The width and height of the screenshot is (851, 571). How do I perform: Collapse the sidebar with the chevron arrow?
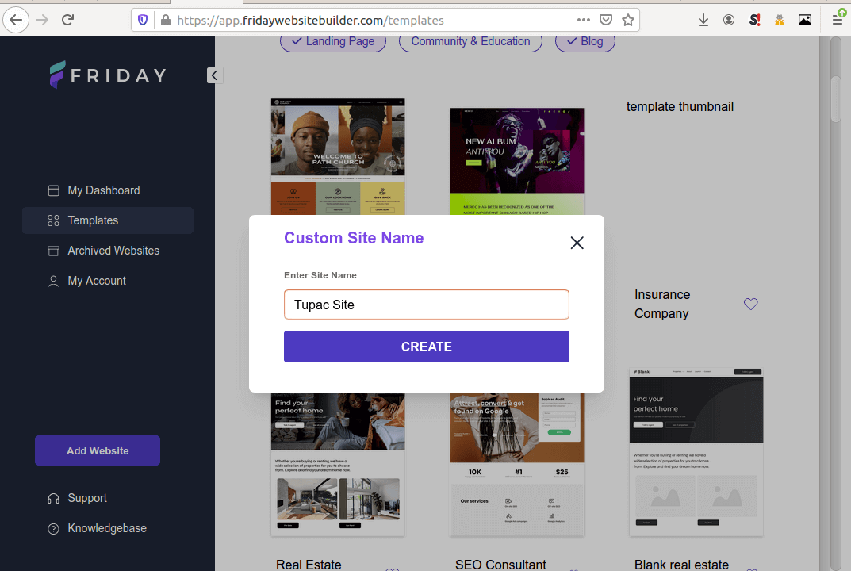pos(214,75)
